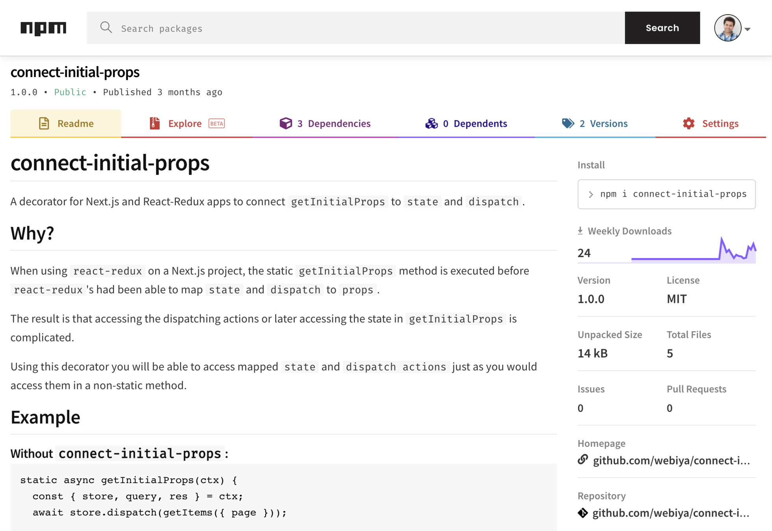Click the Dependencies cube icon
Image resolution: width=772 pixels, height=531 pixels.
coord(286,124)
